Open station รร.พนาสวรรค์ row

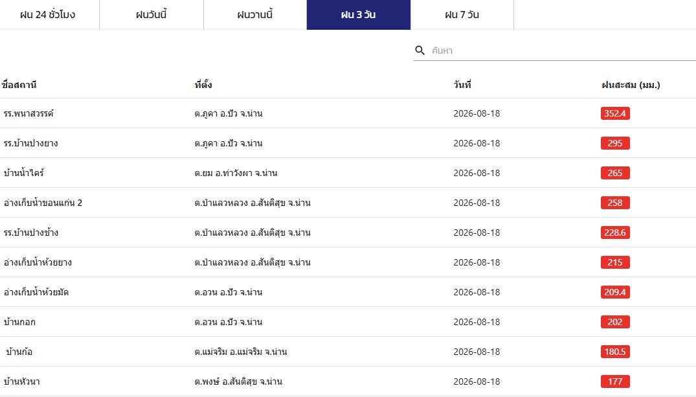pos(348,113)
